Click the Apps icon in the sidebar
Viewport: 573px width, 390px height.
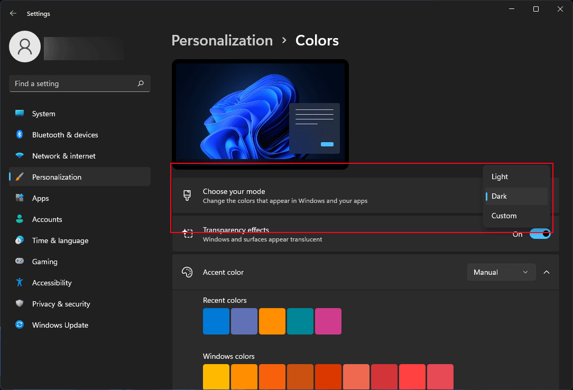click(x=20, y=198)
